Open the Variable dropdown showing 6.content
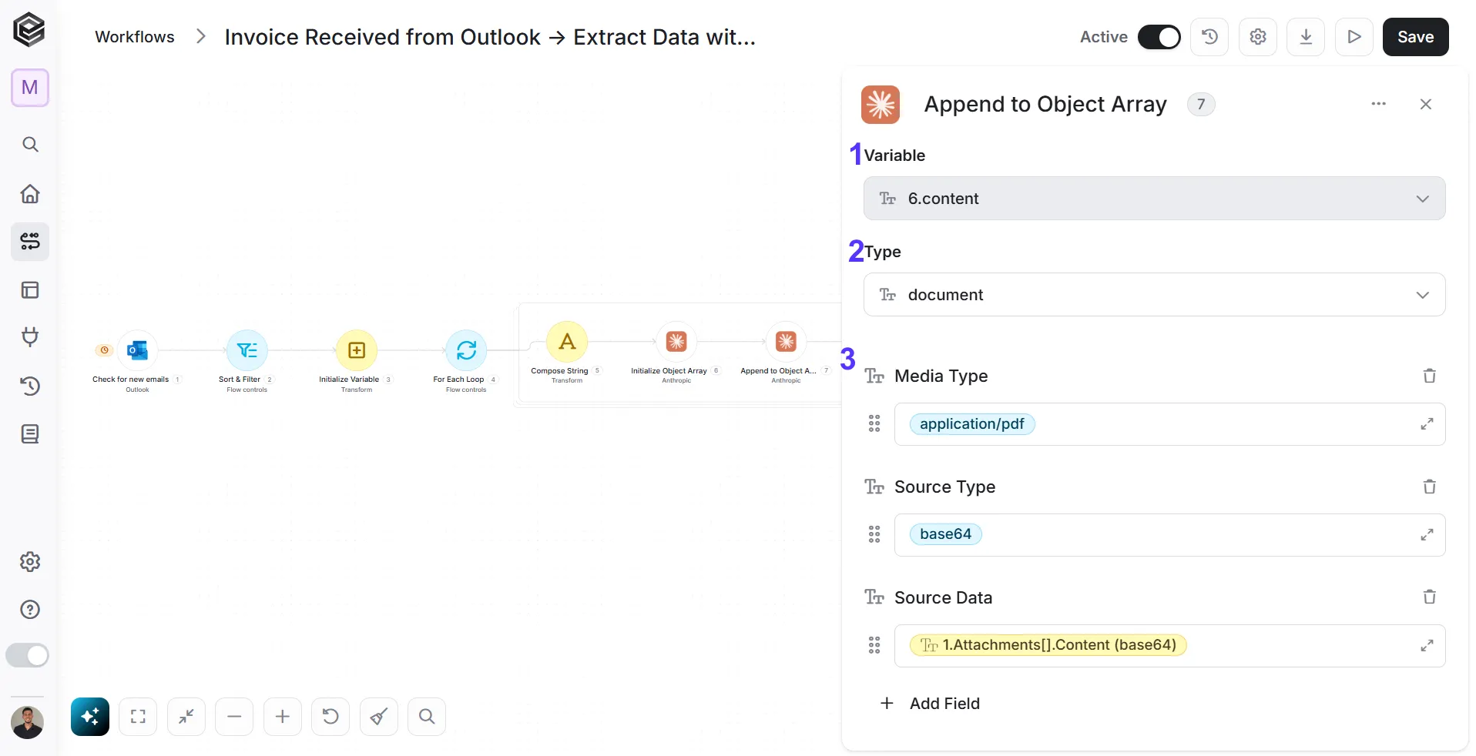Viewport: 1476px width, 756px height. coord(1154,199)
